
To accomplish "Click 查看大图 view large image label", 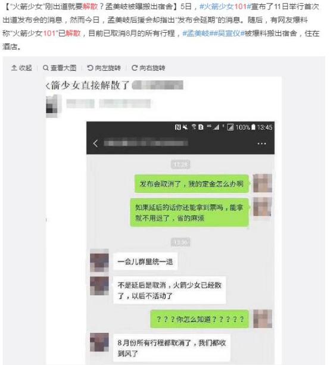I will [x=63, y=68].
